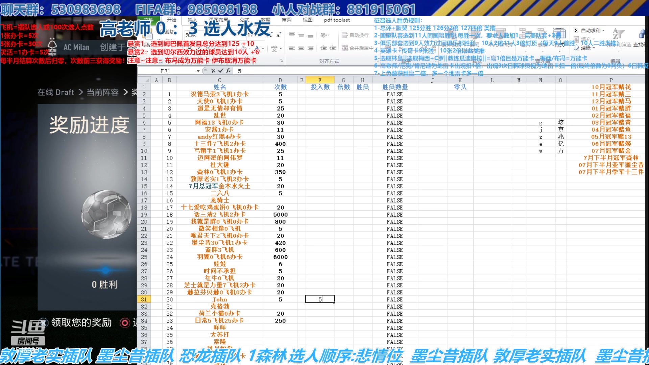649x365 pixels.
Task: Open the 清除 dropdown arrow
Action: [594, 48]
